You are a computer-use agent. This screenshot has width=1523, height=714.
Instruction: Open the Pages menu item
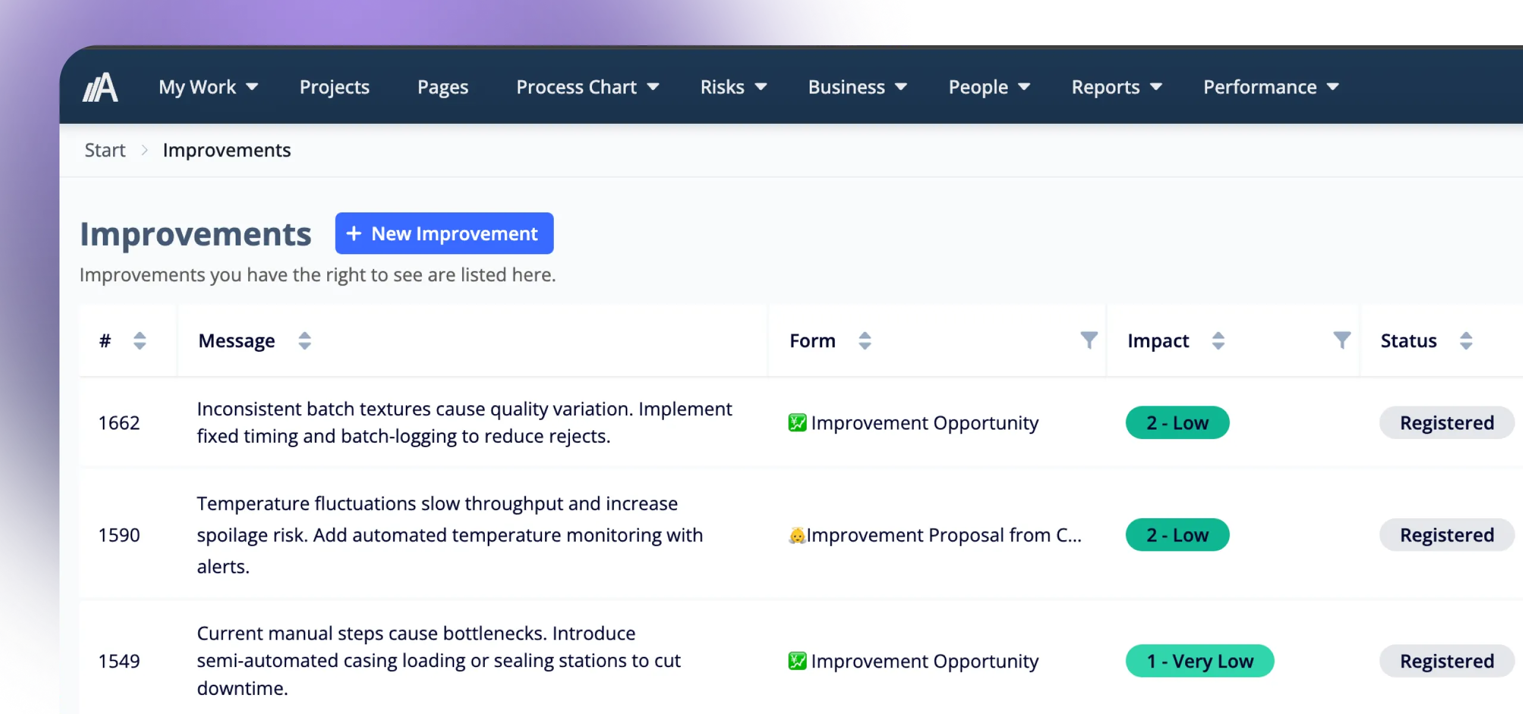pos(443,87)
